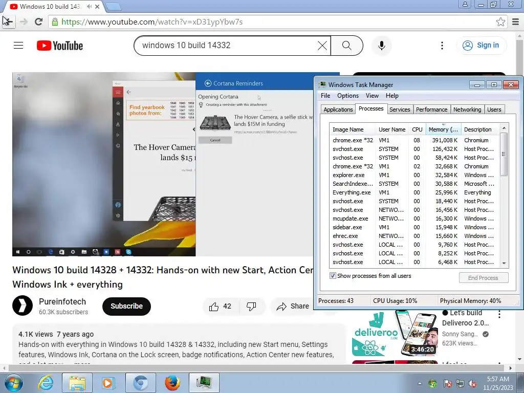Open the Task Manager Options menu
The image size is (524, 393).
[x=348, y=96]
